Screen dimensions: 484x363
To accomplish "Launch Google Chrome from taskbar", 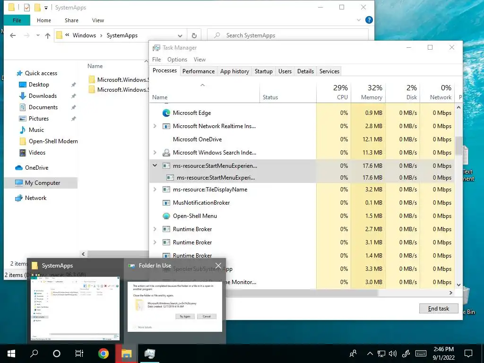I will point(104,354).
